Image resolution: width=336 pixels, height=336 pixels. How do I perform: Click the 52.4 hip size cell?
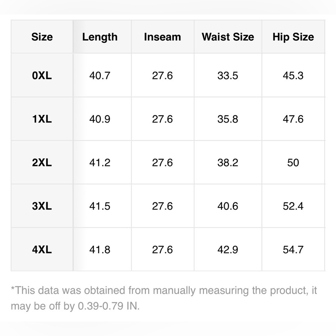click(293, 206)
